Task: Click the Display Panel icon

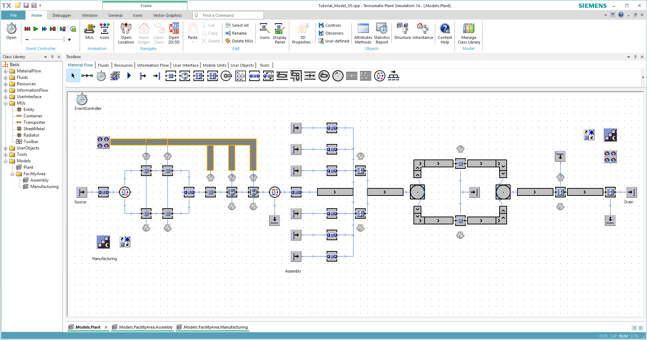Action: [x=280, y=33]
